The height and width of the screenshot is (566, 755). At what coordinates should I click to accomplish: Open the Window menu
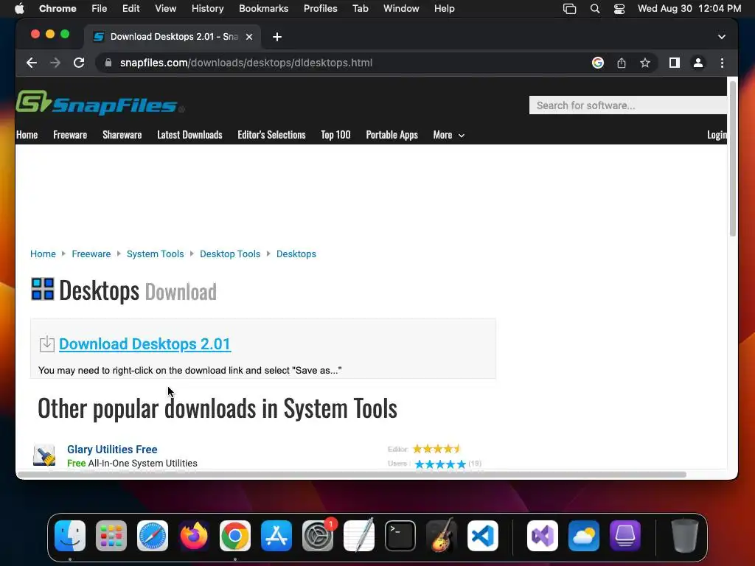coord(401,9)
